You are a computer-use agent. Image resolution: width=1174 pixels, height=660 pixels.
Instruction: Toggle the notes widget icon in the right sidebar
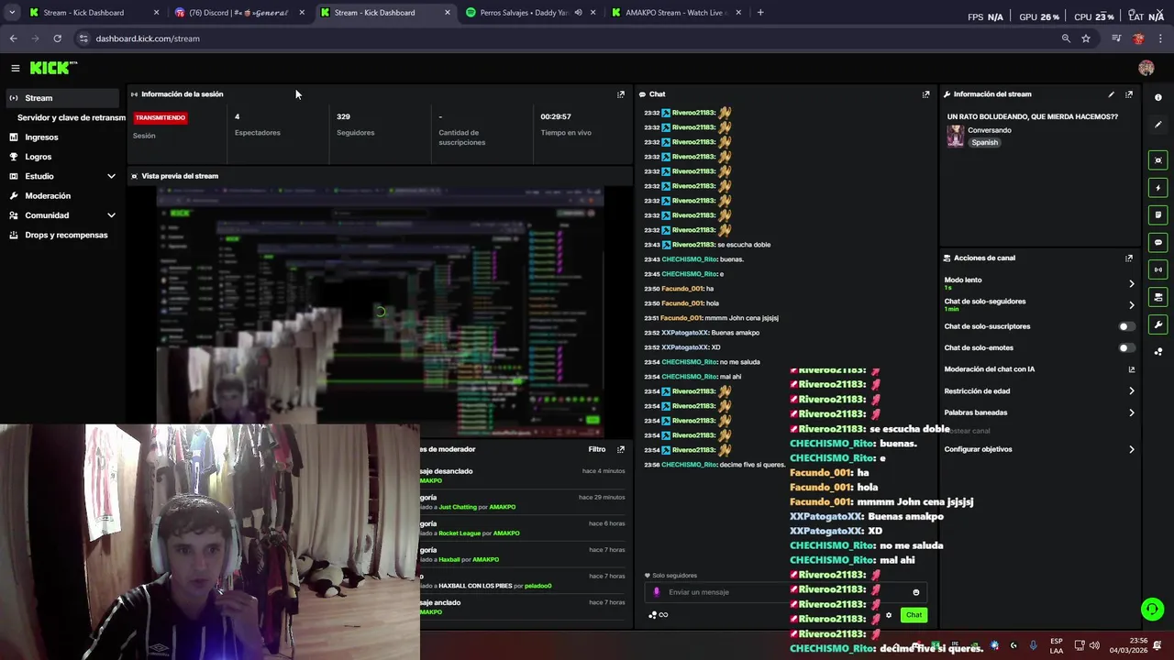coord(1157,214)
